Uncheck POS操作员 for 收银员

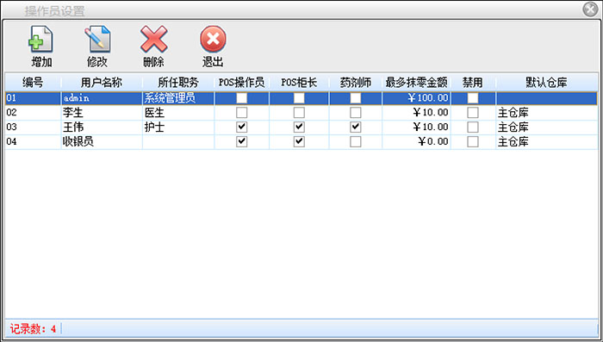pos(241,141)
